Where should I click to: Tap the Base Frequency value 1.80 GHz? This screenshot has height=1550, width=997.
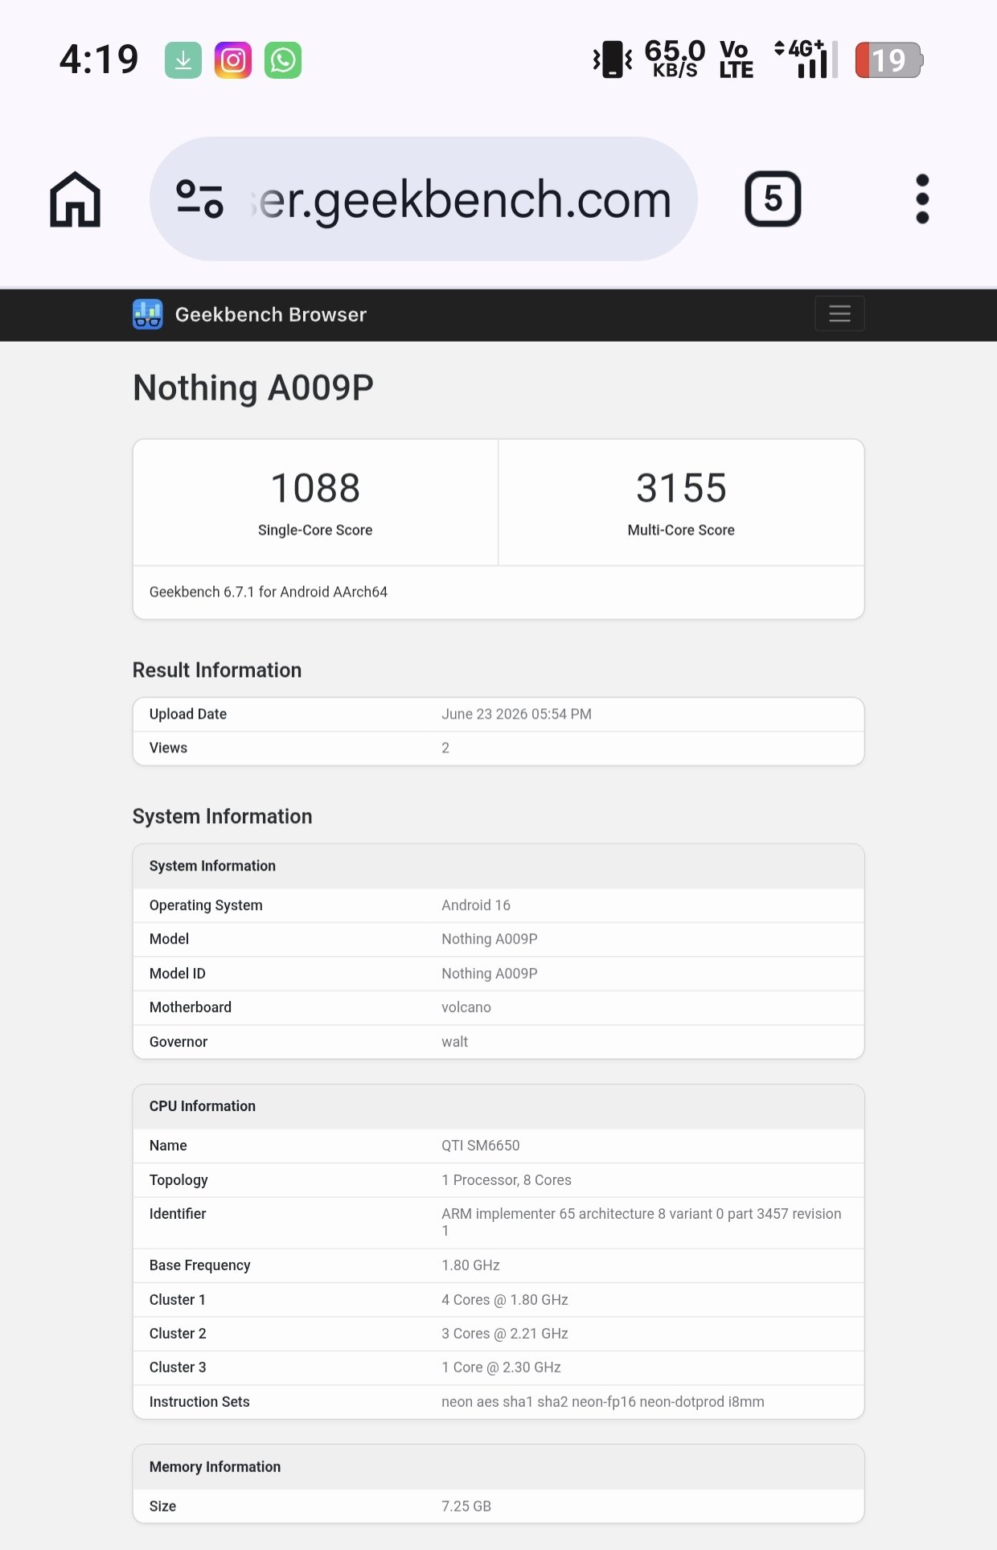470,1265
